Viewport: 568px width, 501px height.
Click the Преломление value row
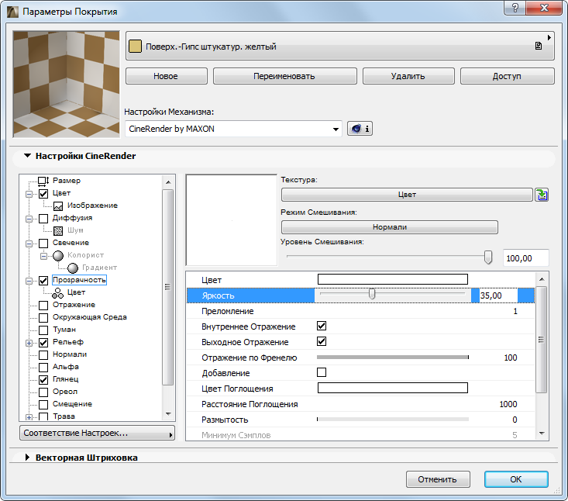point(360,311)
